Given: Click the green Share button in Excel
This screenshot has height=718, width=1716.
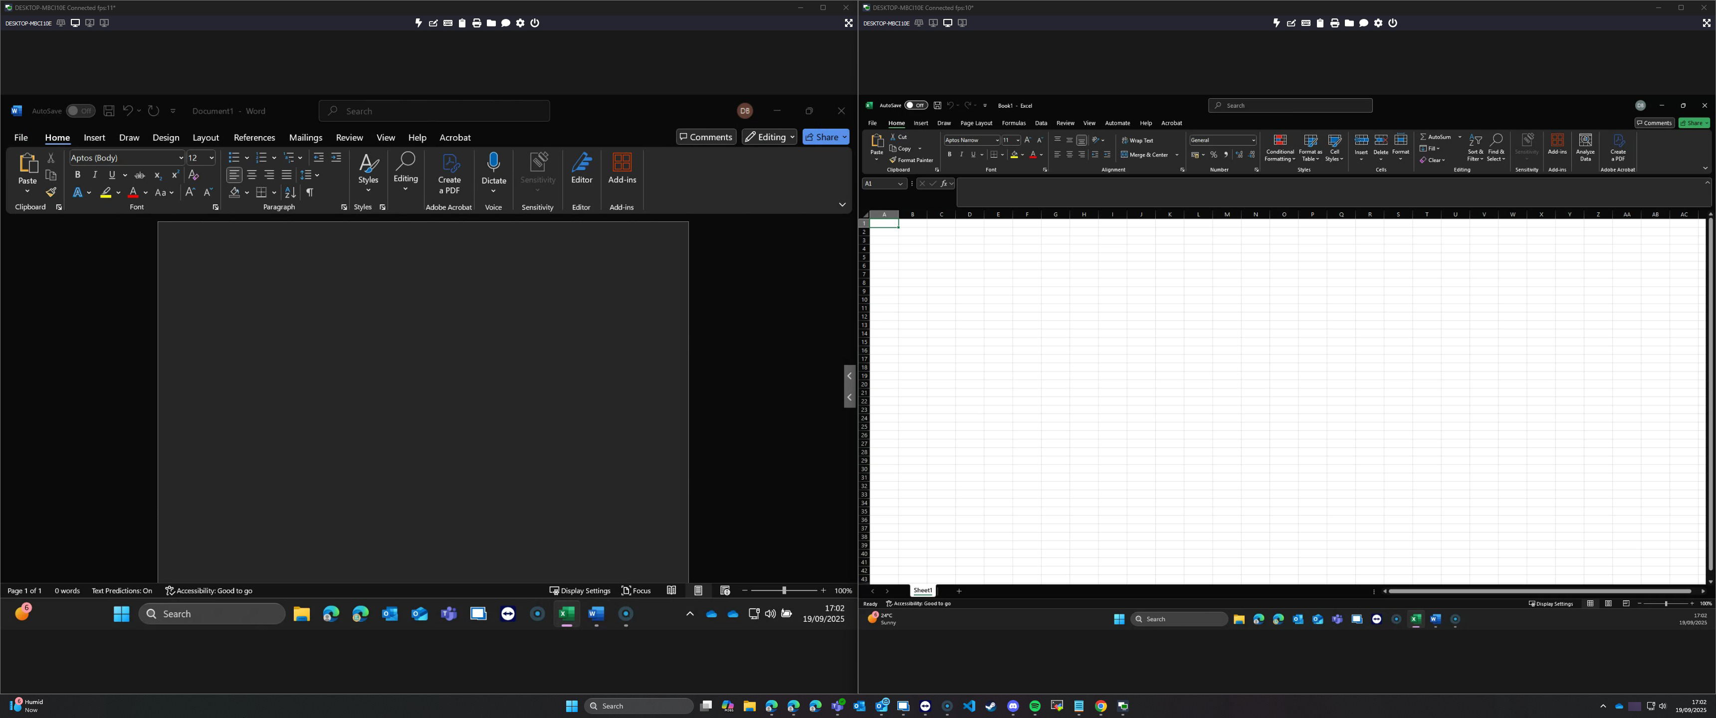Looking at the screenshot, I should [1694, 123].
